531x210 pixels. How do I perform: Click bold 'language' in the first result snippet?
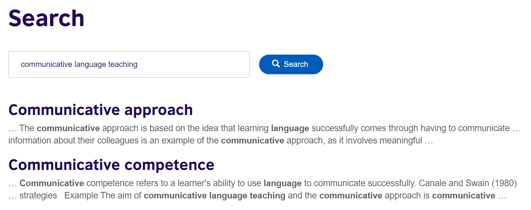[290, 128]
